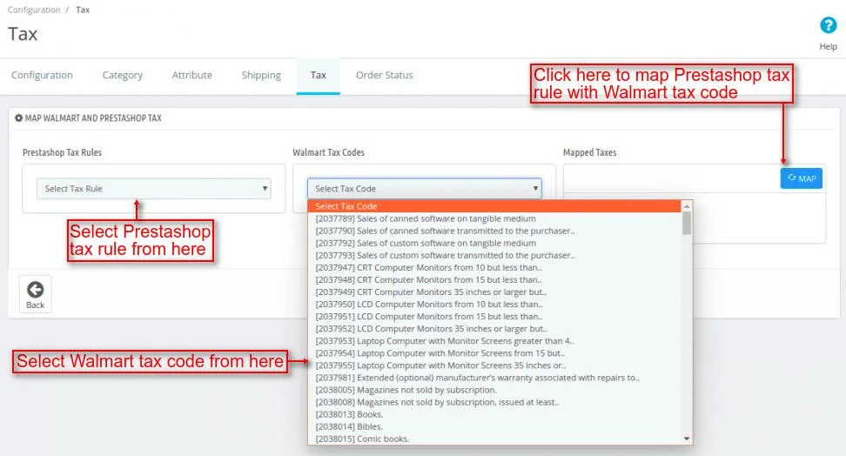Choose 2037953 Laptop Computer screens greater than 4
Image resolution: width=846 pixels, height=456 pixels.
(494, 340)
